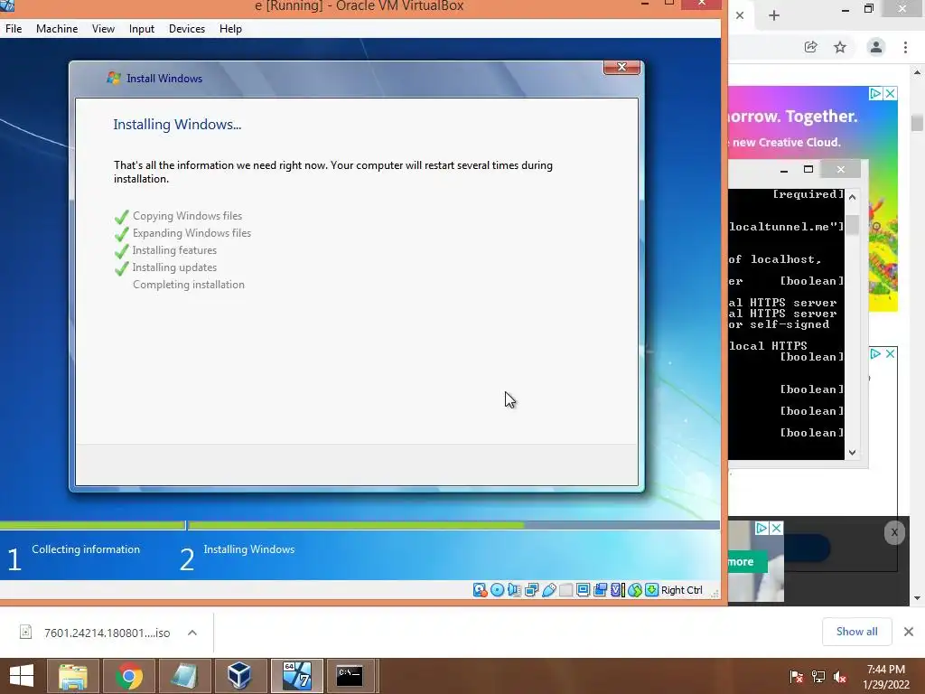The width and height of the screenshot is (925, 694).
Task: Click the Installing features step text
Action: (174, 250)
